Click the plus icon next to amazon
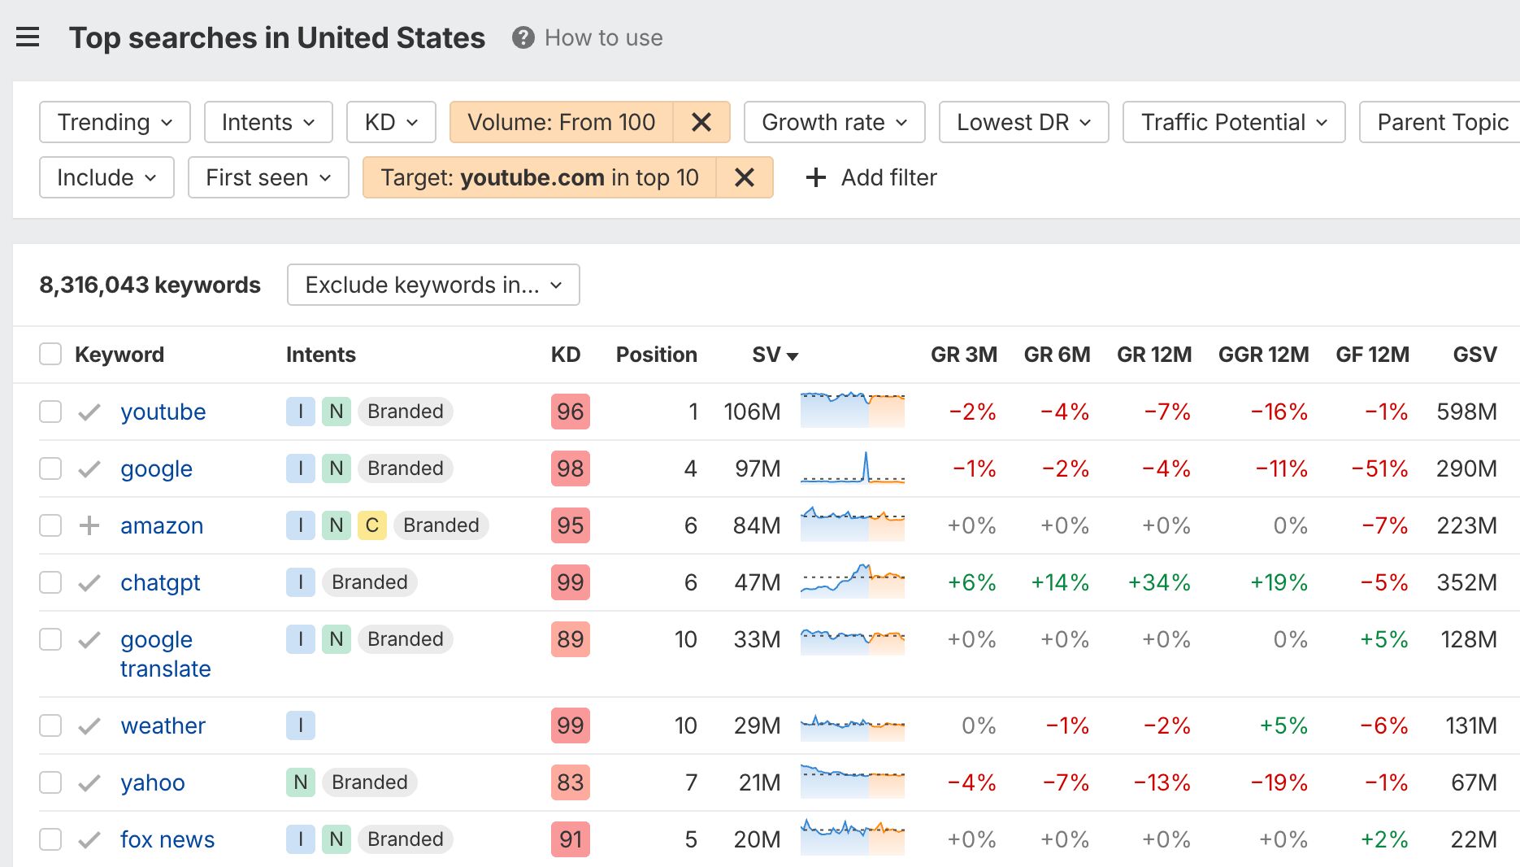The width and height of the screenshot is (1520, 867). (88, 525)
